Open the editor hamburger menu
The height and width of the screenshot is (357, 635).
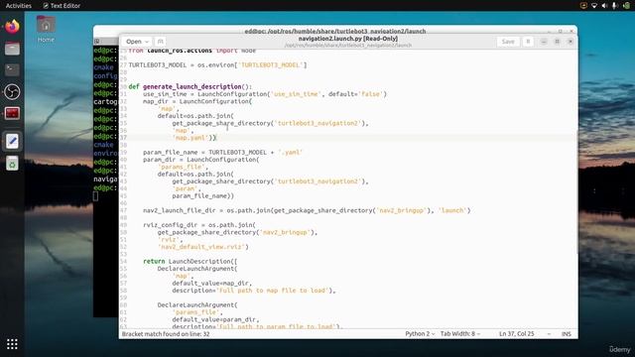point(528,42)
